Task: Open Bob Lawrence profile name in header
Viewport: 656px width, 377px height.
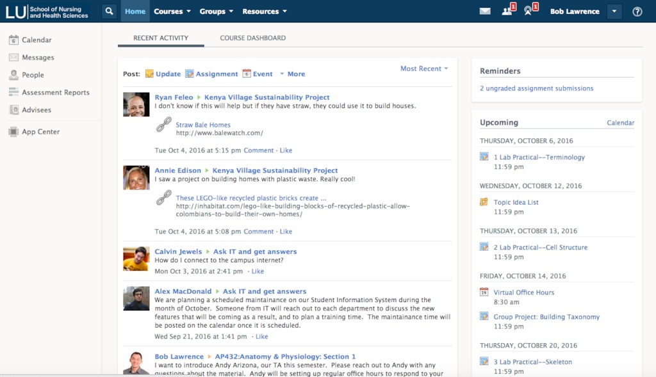Action: (575, 12)
